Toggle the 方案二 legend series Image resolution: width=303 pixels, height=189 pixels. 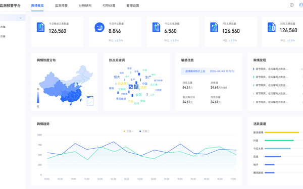click(144, 131)
